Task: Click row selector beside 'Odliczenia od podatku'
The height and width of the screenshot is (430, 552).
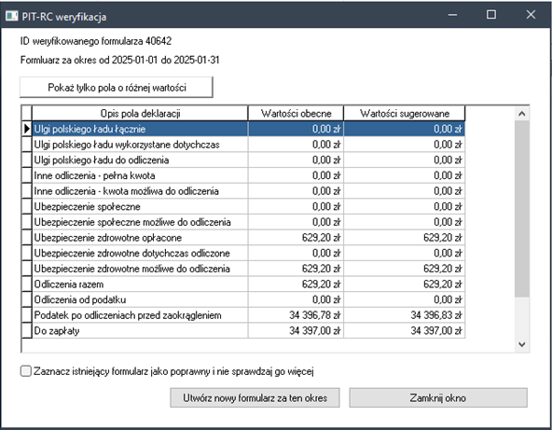Action: 27,299
